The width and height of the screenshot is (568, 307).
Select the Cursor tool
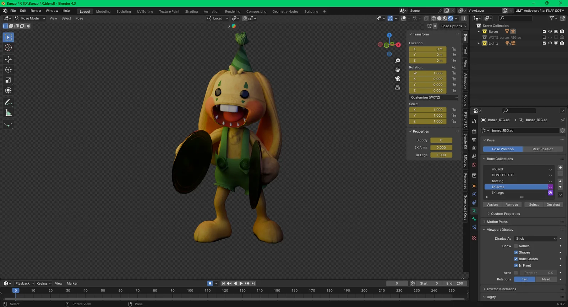[8, 48]
